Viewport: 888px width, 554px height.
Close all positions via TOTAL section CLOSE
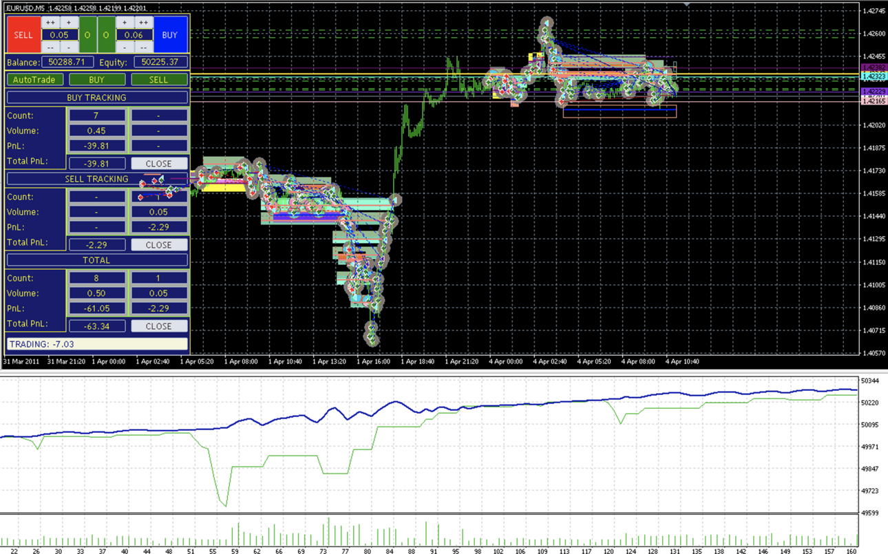pos(158,326)
